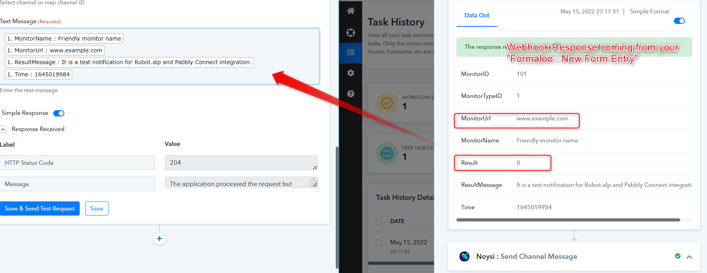Click the workflow executed badge icon

[x=387, y=103]
